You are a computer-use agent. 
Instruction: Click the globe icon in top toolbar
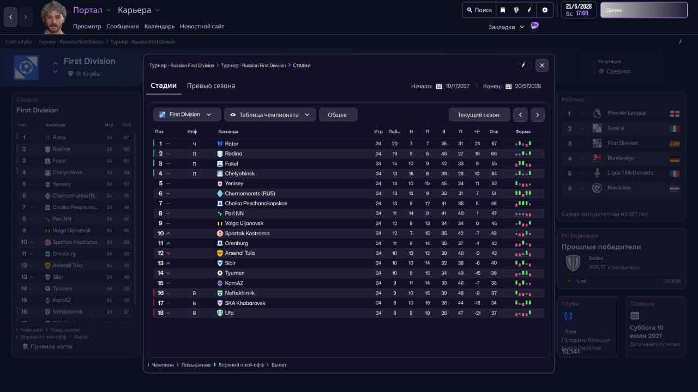[516, 10]
